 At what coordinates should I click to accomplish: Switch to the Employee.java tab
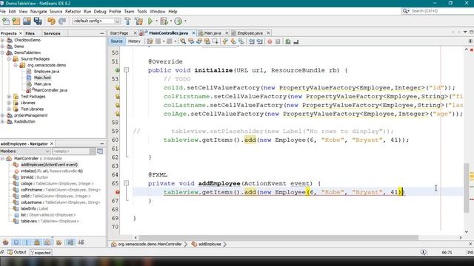click(x=250, y=33)
